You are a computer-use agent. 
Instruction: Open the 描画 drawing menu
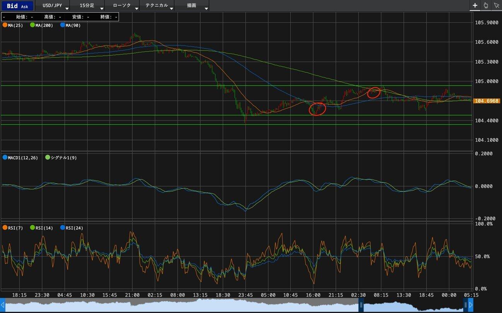[x=192, y=6]
